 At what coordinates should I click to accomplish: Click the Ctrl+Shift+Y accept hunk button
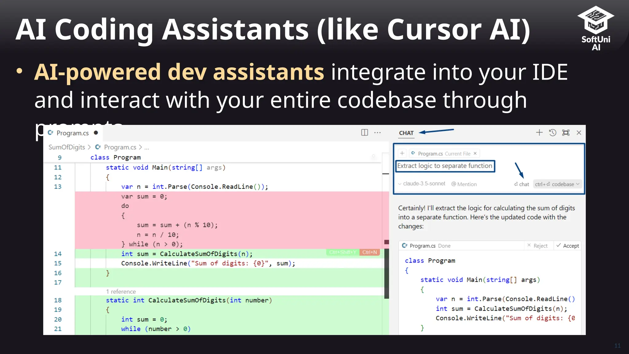(x=342, y=252)
